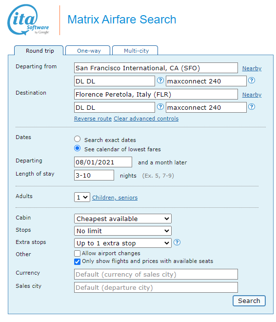Open help icon beside destination DL DL field
Viewport: 276px width, 322px height.
point(160,107)
